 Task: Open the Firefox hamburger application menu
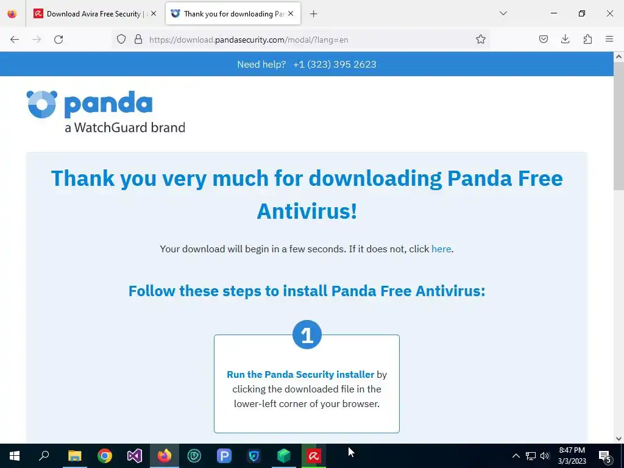click(609, 39)
